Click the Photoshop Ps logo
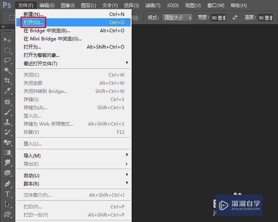The width and height of the screenshot is (278, 222). tap(7, 5)
